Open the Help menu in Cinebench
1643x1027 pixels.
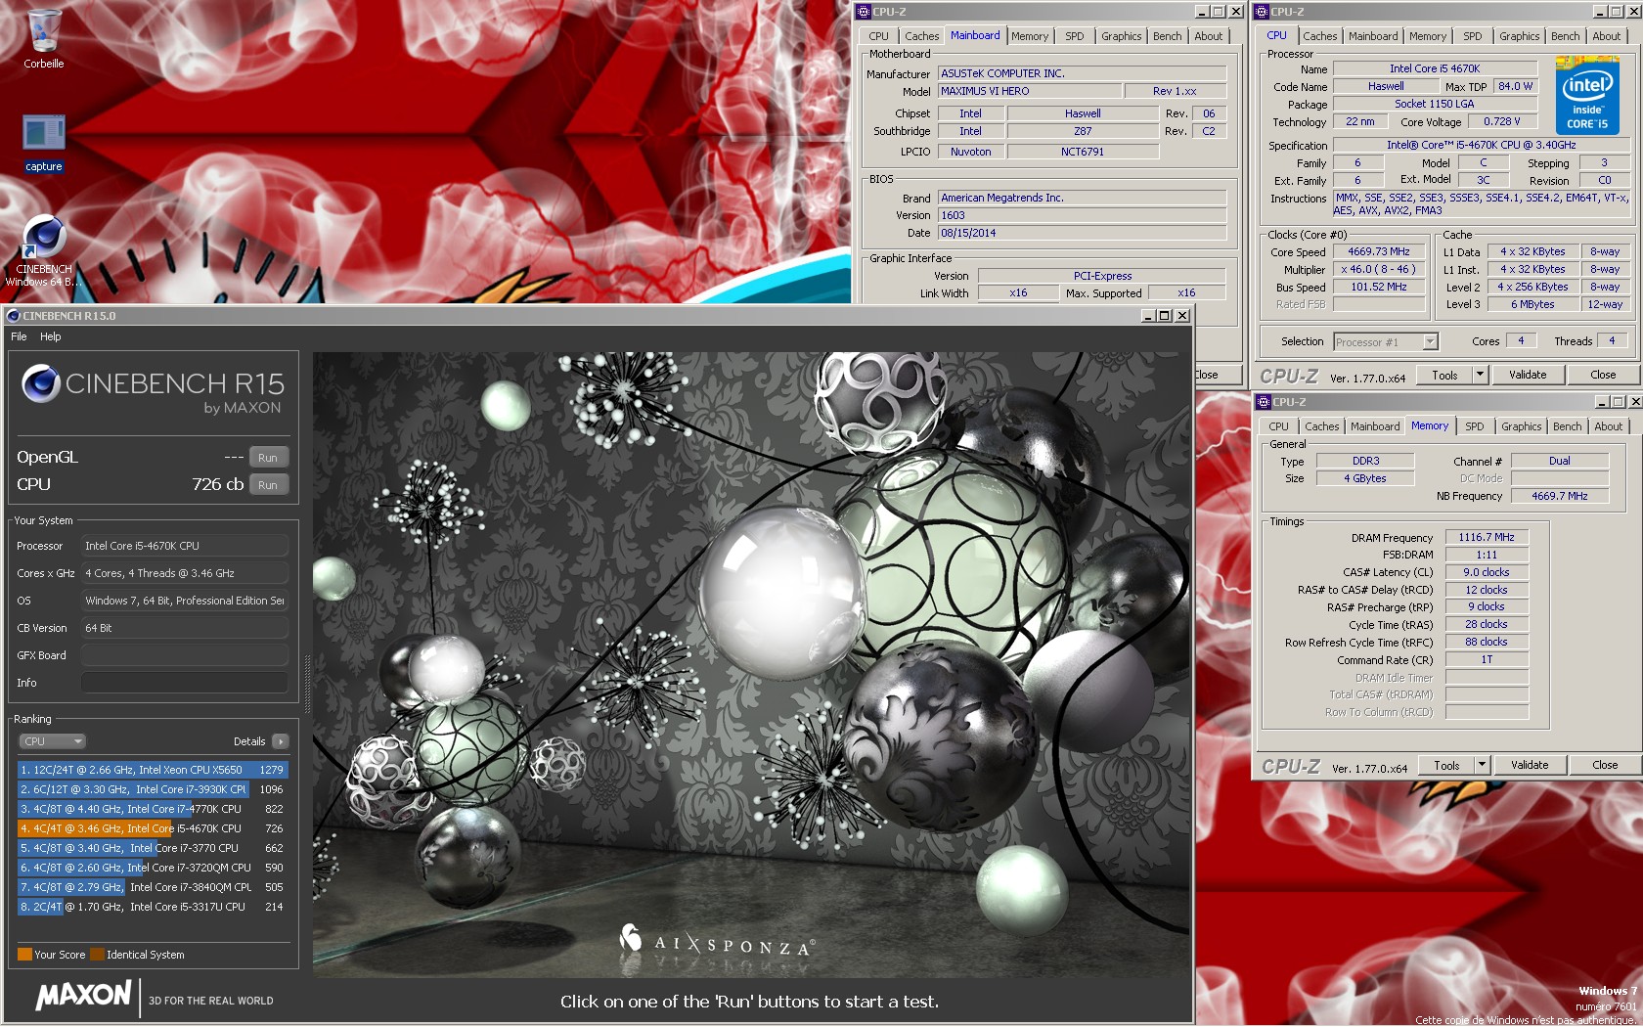tap(51, 336)
